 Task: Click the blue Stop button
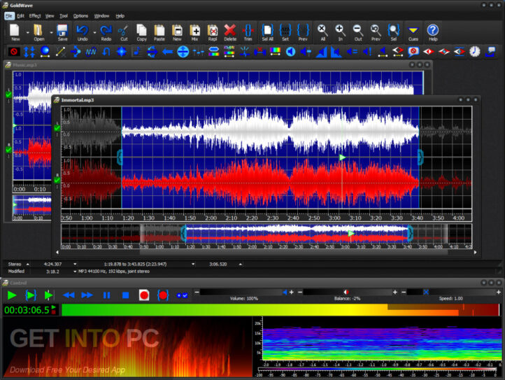[126, 295]
